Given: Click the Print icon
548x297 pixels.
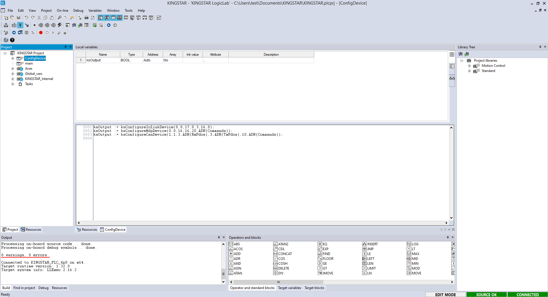Looking at the screenshot, I should pyautogui.click(x=86, y=18).
